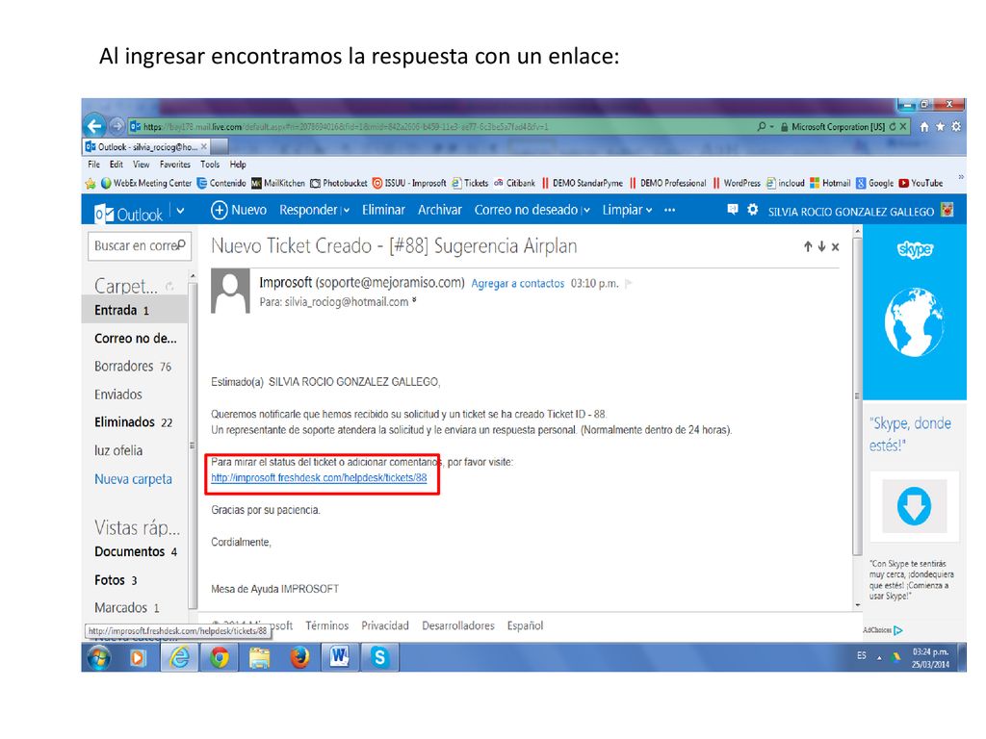Refresh the Carpetas folder list
The image size is (986, 739).
point(169,287)
